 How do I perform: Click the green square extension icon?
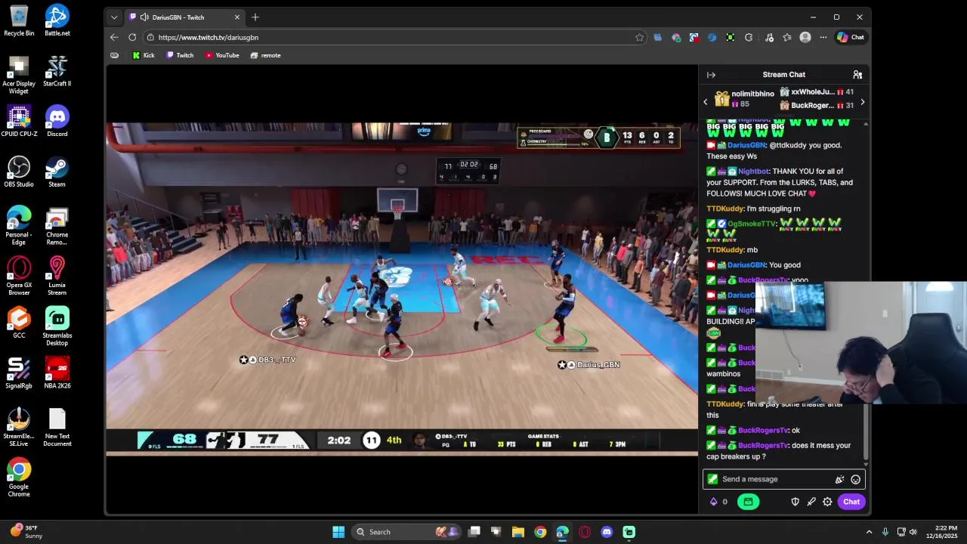[730, 37]
